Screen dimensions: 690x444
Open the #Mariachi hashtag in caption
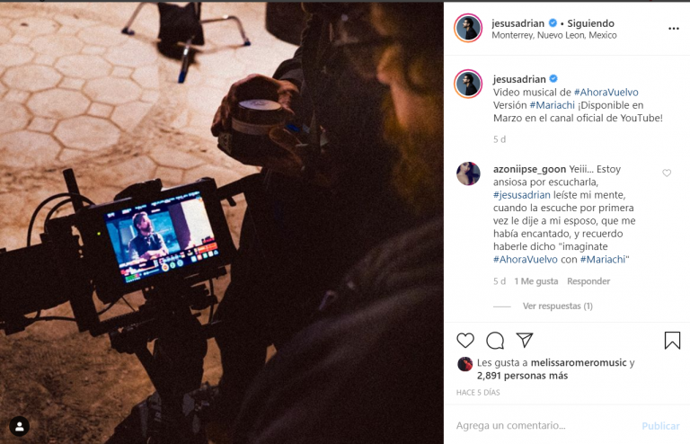(553, 105)
